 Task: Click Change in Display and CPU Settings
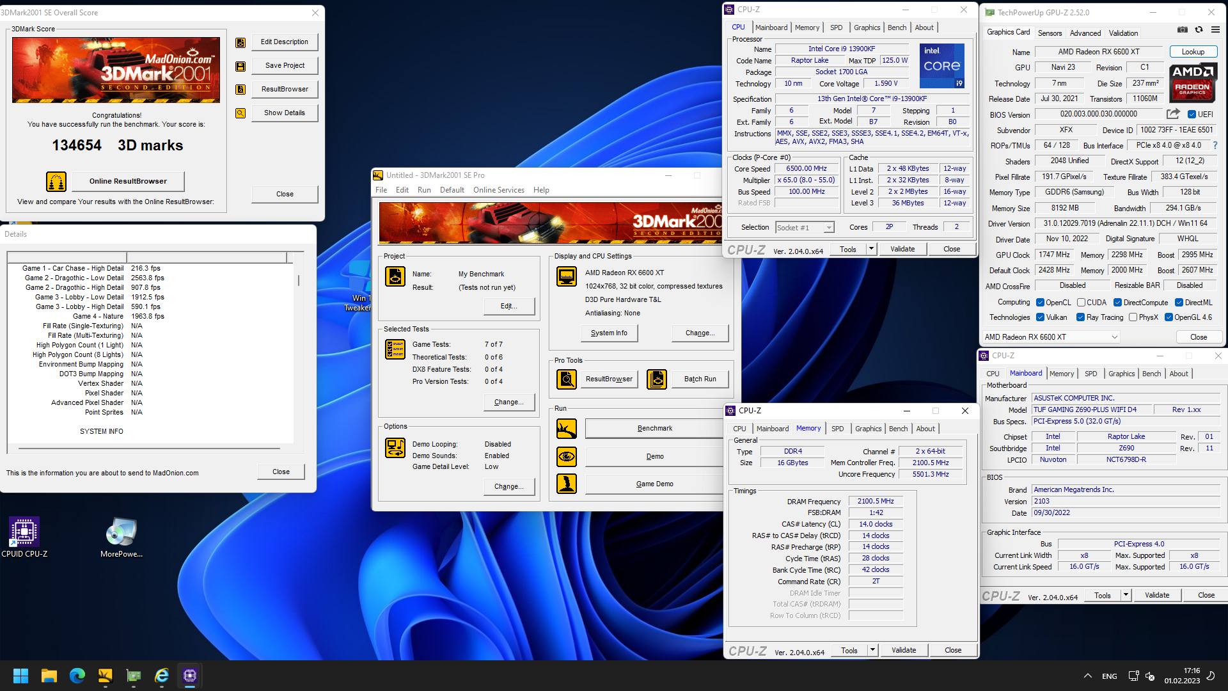click(x=700, y=333)
